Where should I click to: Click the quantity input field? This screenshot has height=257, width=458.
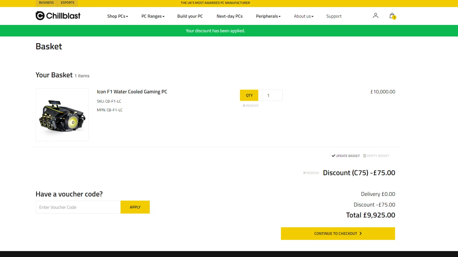270,95
